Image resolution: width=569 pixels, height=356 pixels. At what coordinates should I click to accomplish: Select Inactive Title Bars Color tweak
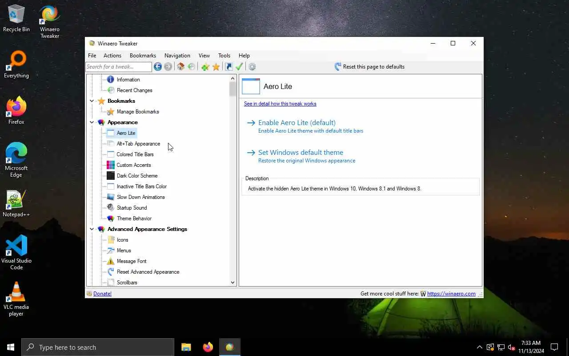coord(142,186)
